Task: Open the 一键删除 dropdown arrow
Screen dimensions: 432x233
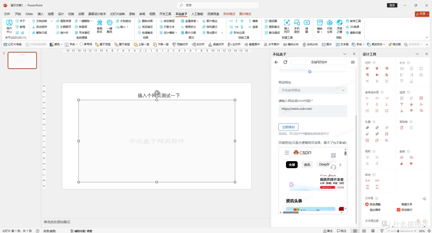Action: tap(92, 21)
